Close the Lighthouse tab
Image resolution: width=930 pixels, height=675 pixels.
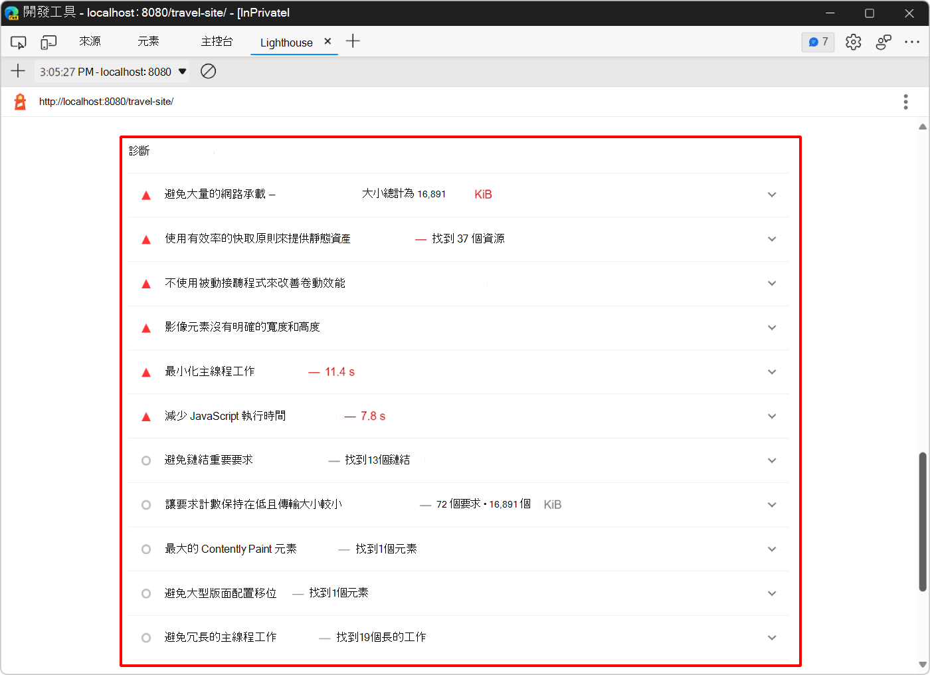click(327, 41)
